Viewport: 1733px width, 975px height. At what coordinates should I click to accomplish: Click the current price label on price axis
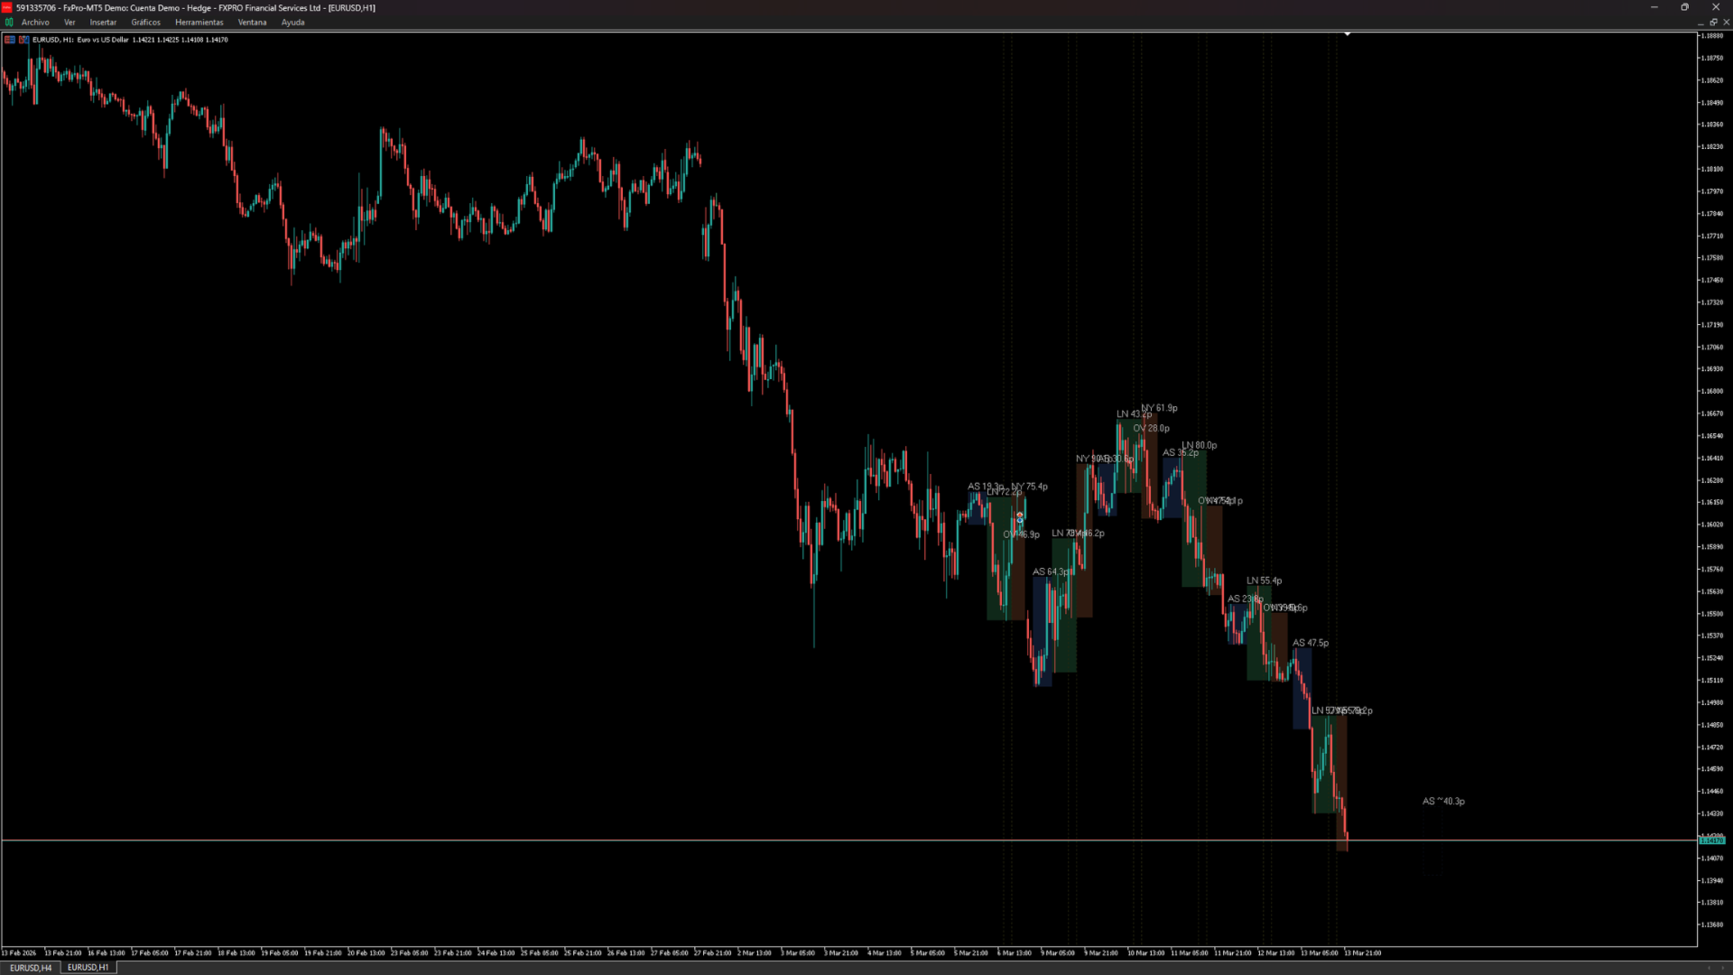pos(1711,840)
